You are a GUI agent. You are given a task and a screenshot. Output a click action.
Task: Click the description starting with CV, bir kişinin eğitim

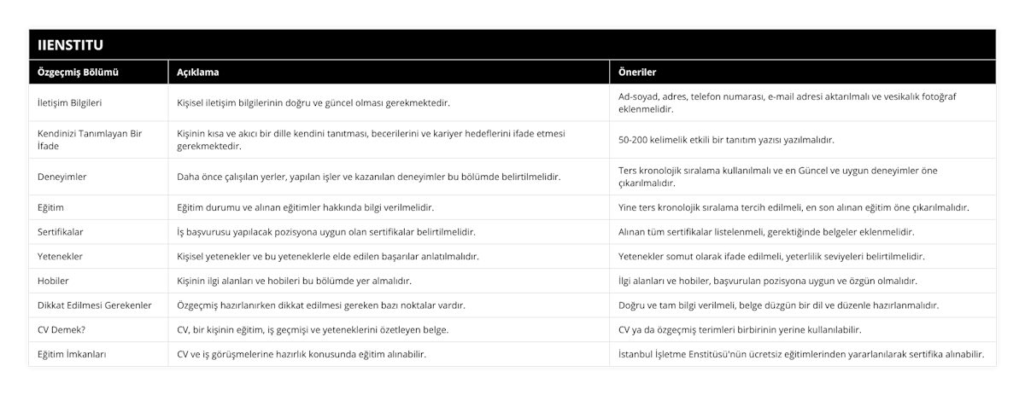tap(313, 328)
